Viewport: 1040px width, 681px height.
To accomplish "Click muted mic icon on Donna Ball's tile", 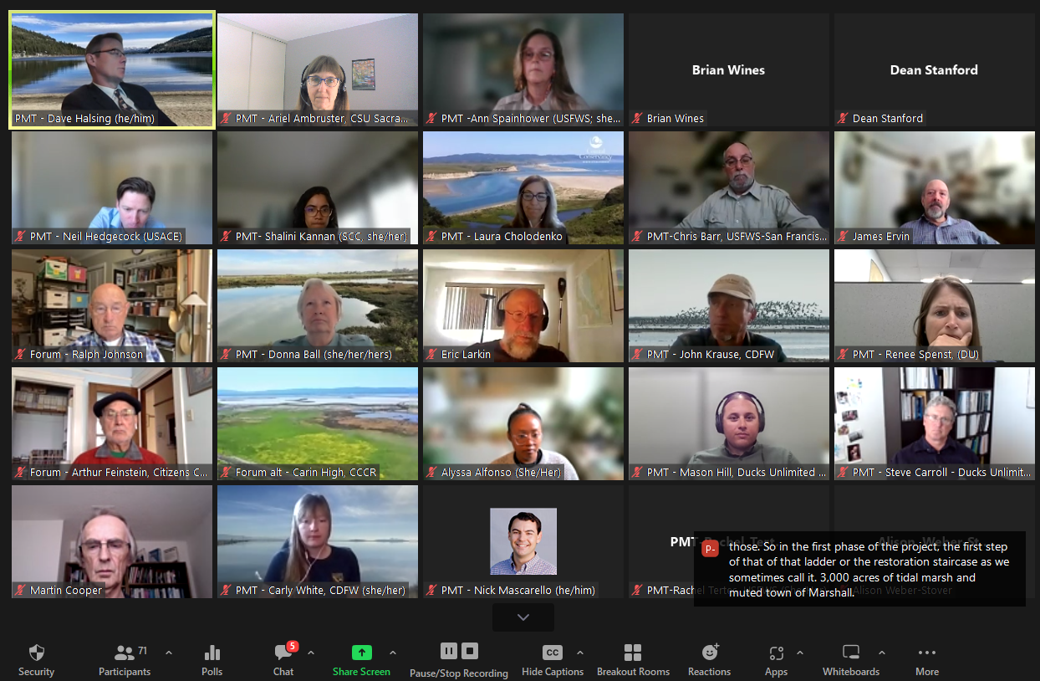I will pyautogui.click(x=226, y=355).
